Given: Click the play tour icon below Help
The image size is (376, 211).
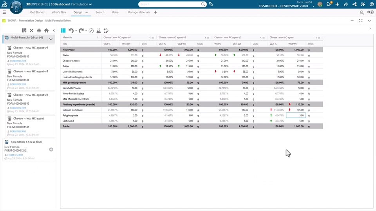Looking at the screenshot, I should pyautogui.click(x=371, y=12).
